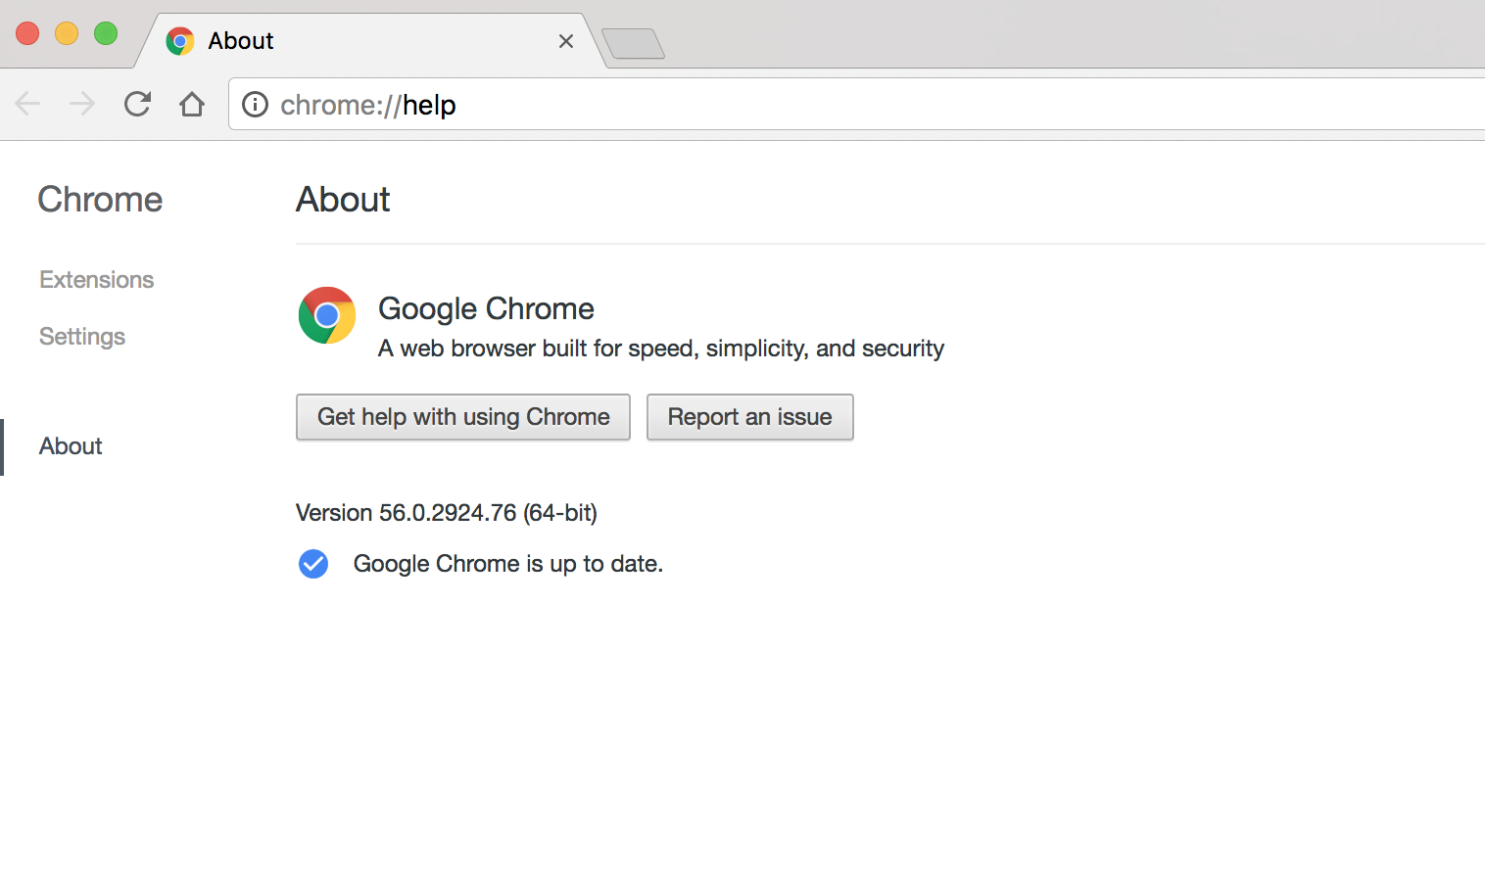Click the Report an issue button
This screenshot has width=1485, height=885.
pos(749,417)
